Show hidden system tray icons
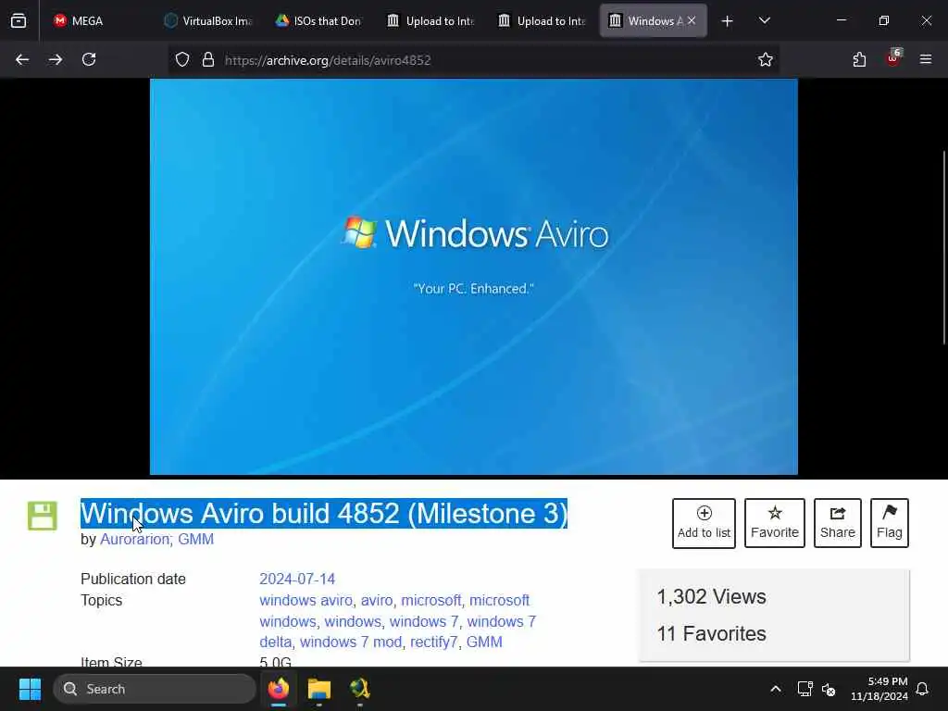 pos(776,689)
